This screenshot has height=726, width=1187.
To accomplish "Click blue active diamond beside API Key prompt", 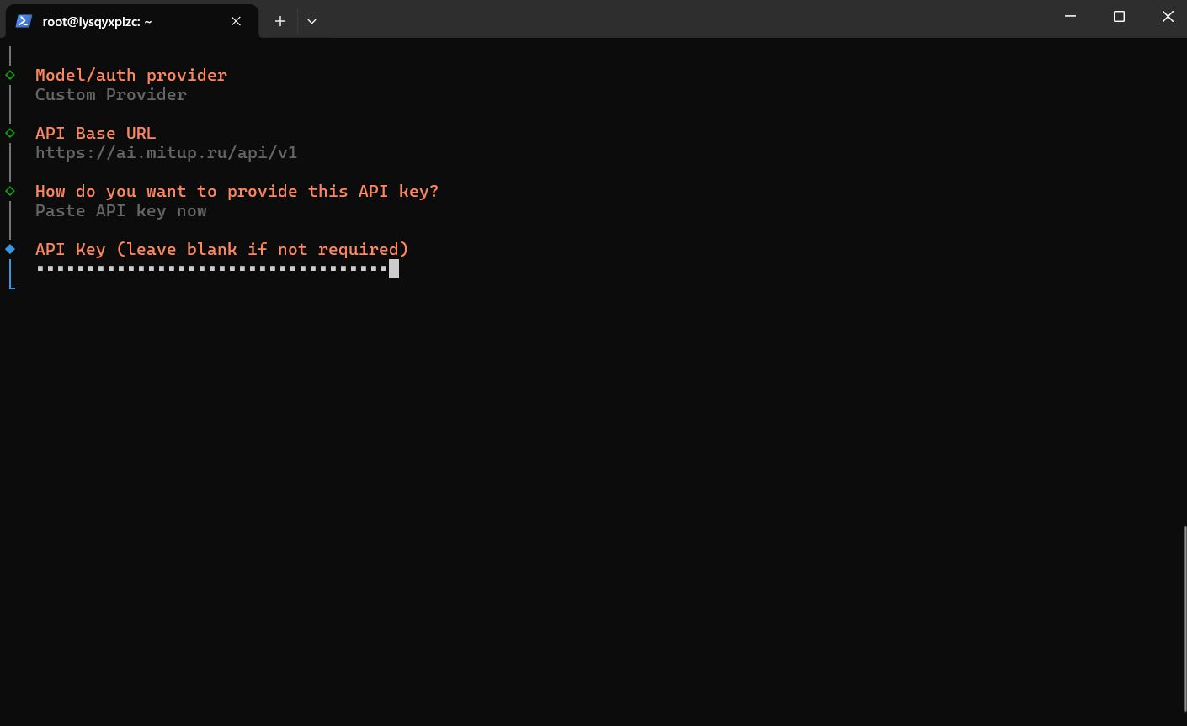I will 10,249.
